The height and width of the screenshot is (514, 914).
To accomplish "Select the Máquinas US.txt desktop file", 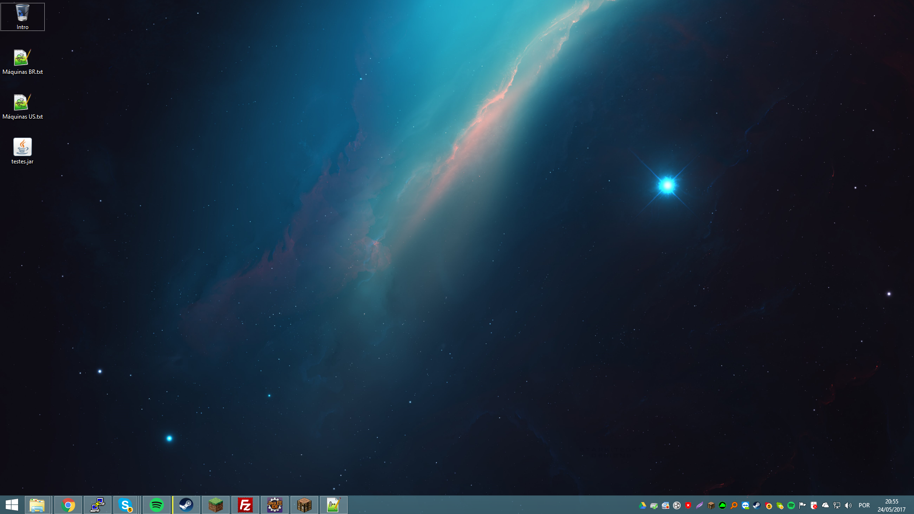I will coord(22,107).
